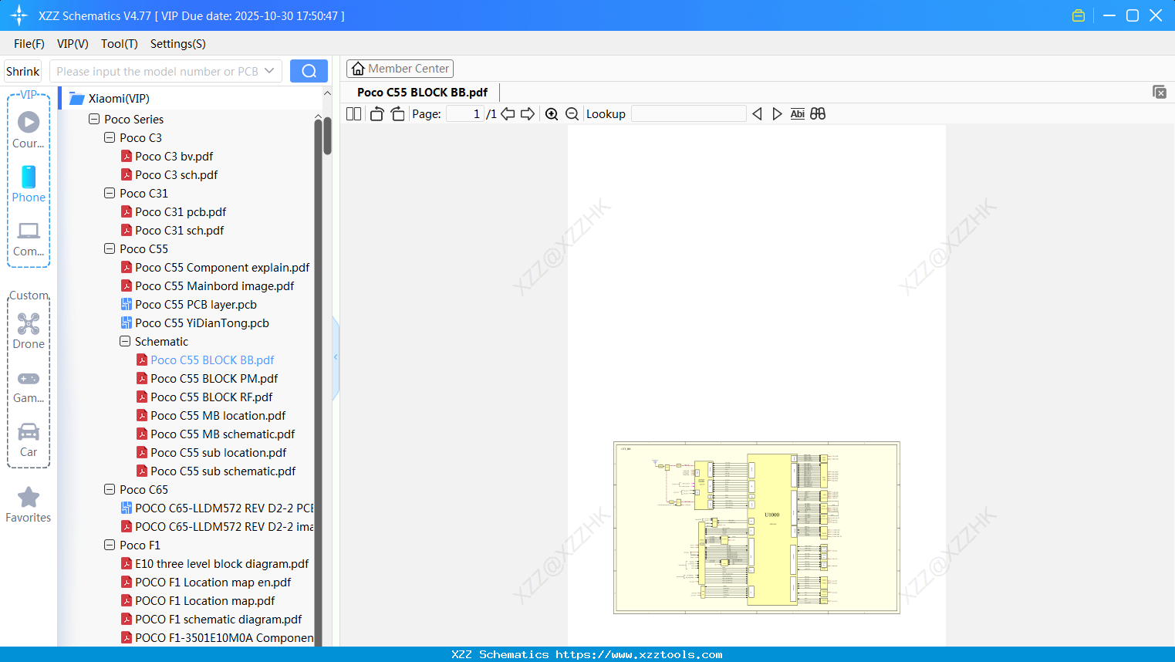Viewport: 1175px width, 662px height.
Task: Click the Shrink button
Action: point(23,71)
